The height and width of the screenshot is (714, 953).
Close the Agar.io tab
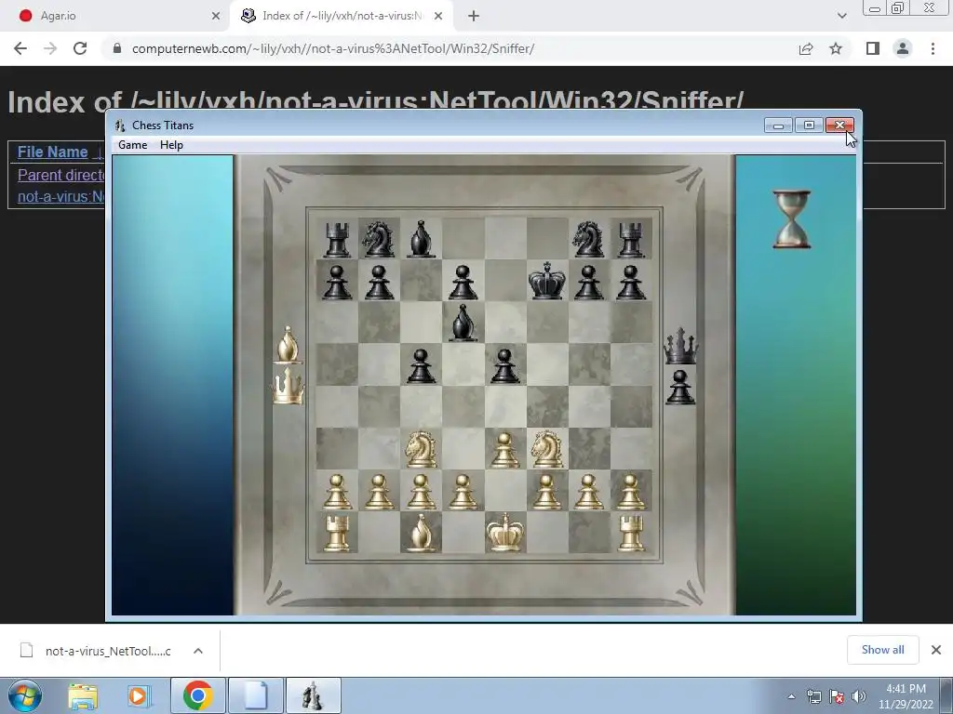pyautogui.click(x=215, y=16)
